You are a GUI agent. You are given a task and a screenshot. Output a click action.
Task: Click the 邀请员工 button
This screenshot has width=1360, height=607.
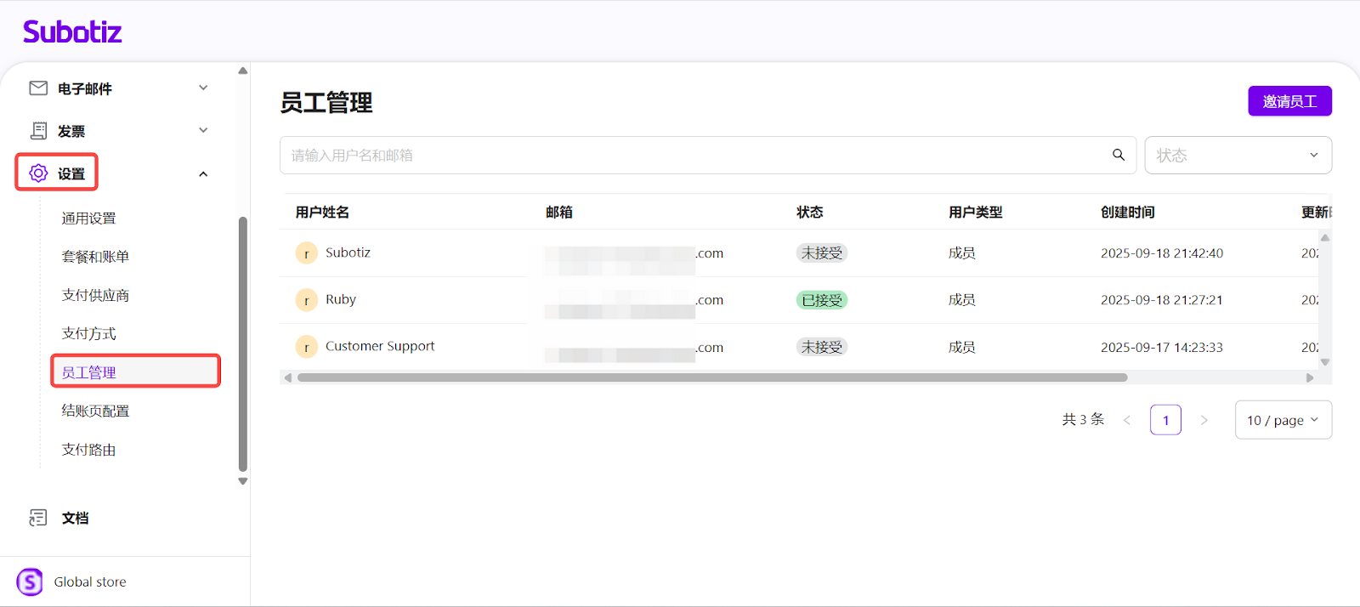point(1289,101)
